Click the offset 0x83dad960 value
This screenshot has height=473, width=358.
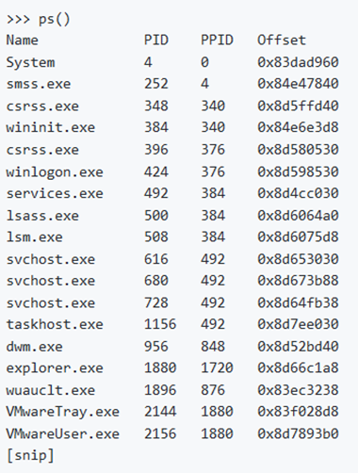pyautogui.click(x=298, y=62)
